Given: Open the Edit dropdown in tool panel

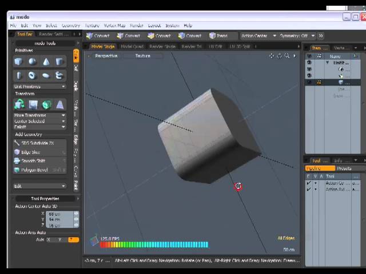Looking at the screenshot, I should coord(39,186).
